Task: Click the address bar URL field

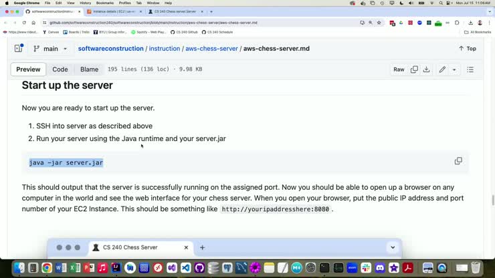Action: (202, 23)
